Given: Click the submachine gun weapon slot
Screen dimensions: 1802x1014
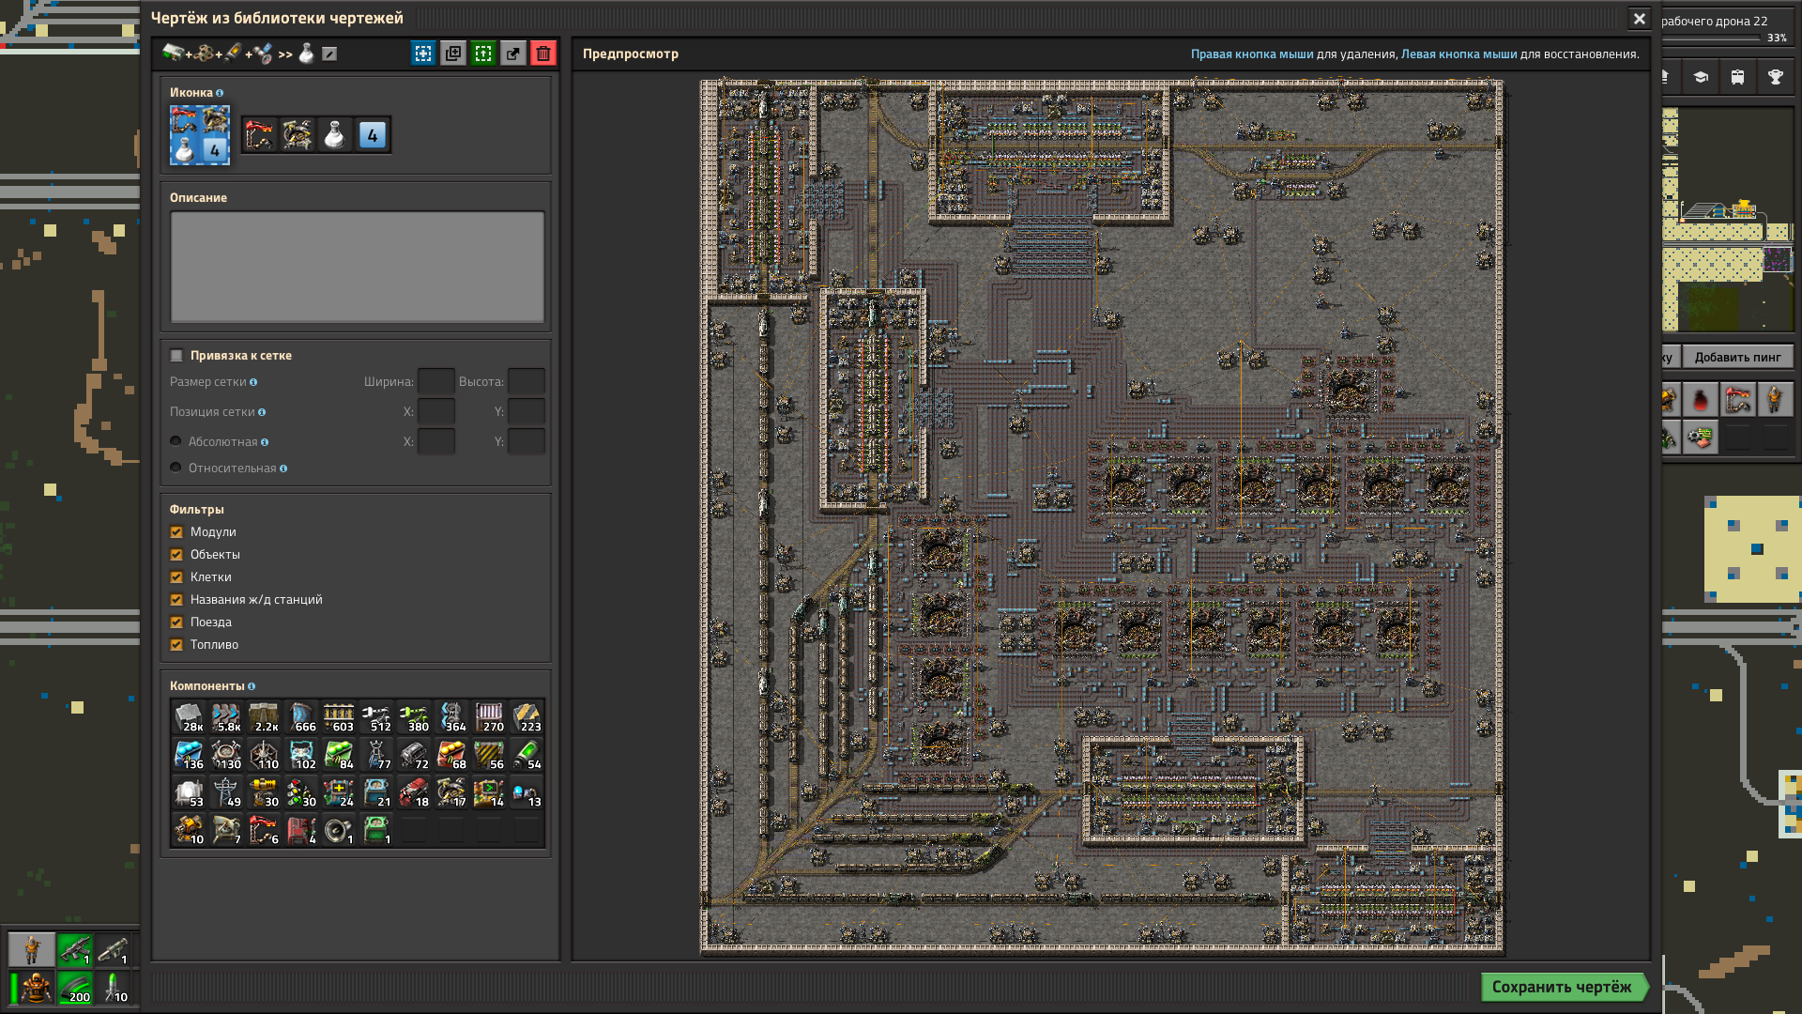Looking at the screenshot, I should click(x=75, y=950).
